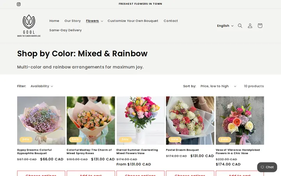Open Same-Day Delivery page
Screen dimensions: 281x176
tap(66, 30)
